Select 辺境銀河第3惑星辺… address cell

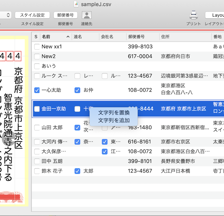(x=184, y=76)
